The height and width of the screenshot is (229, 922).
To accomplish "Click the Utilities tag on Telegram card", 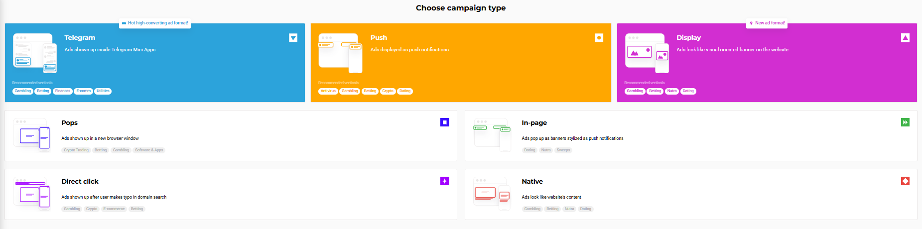I will 103,91.
